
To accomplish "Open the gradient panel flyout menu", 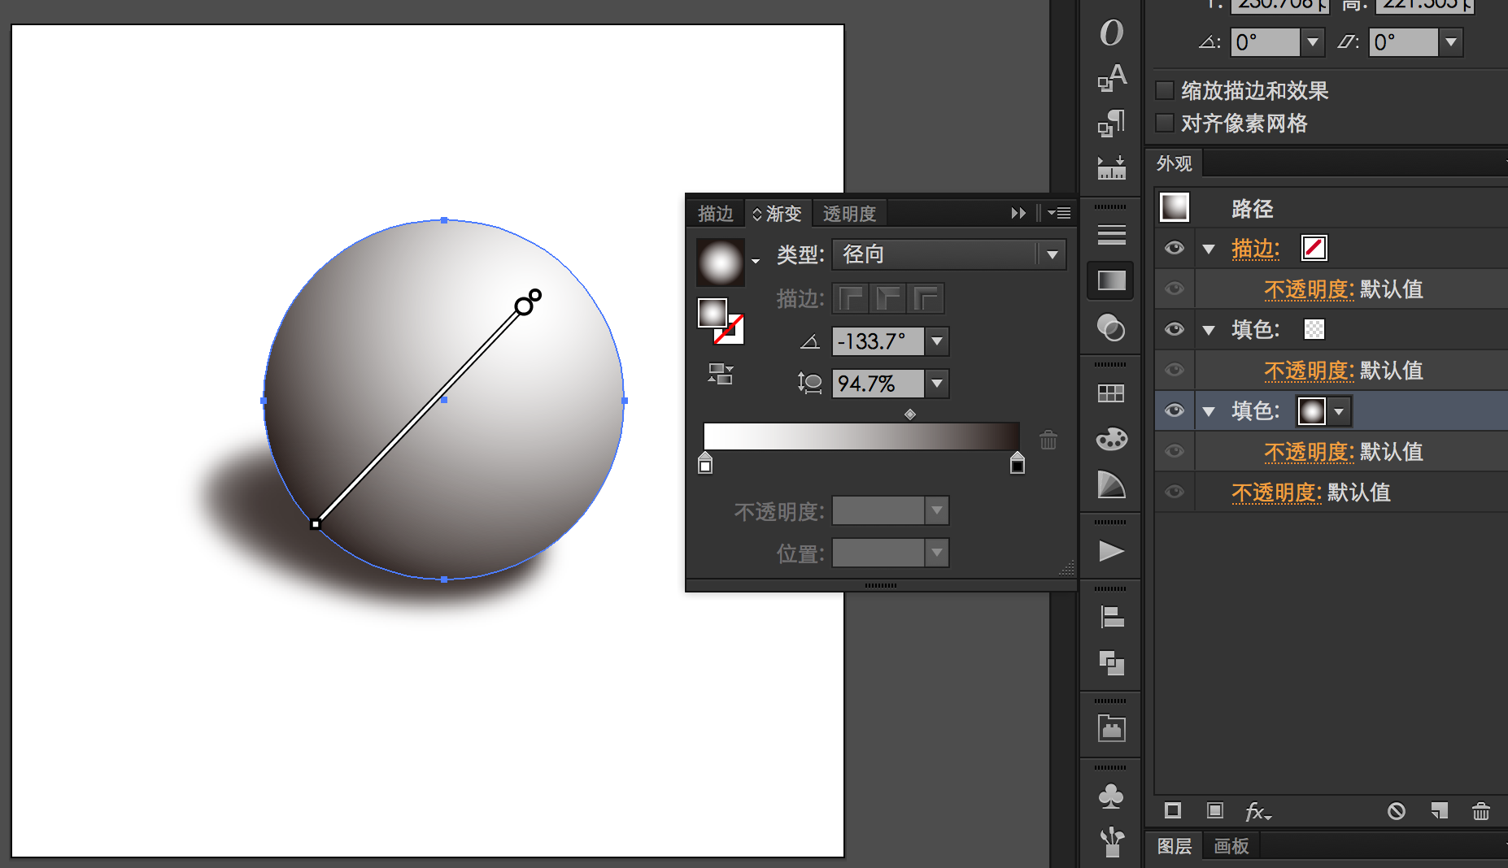I will click(1059, 213).
